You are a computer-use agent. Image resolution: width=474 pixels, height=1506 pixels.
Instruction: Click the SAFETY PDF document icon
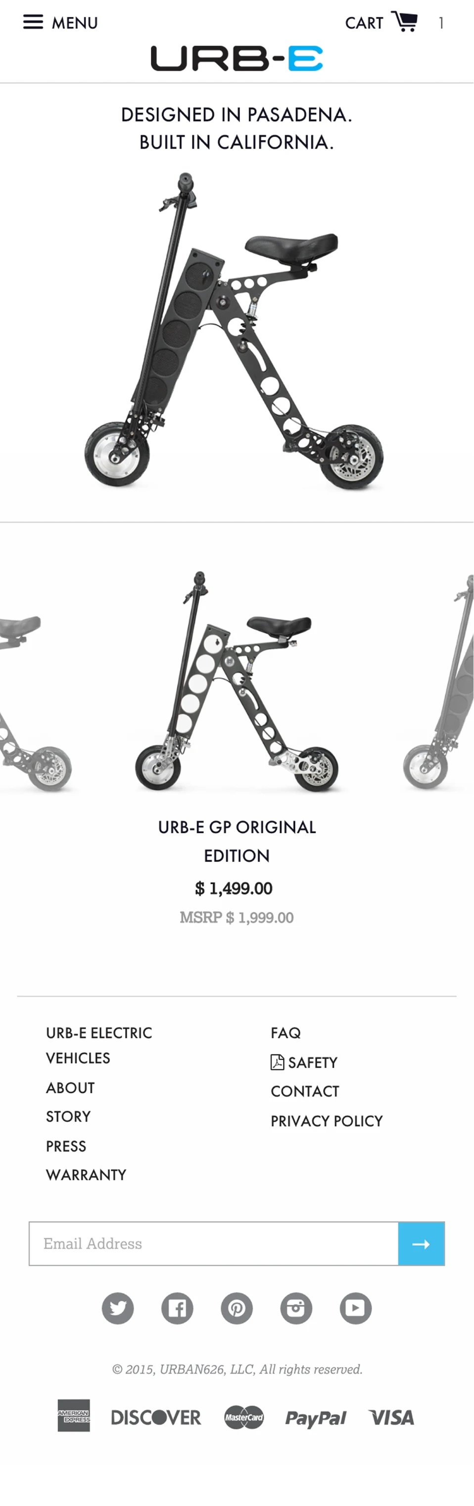(x=277, y=1062)
